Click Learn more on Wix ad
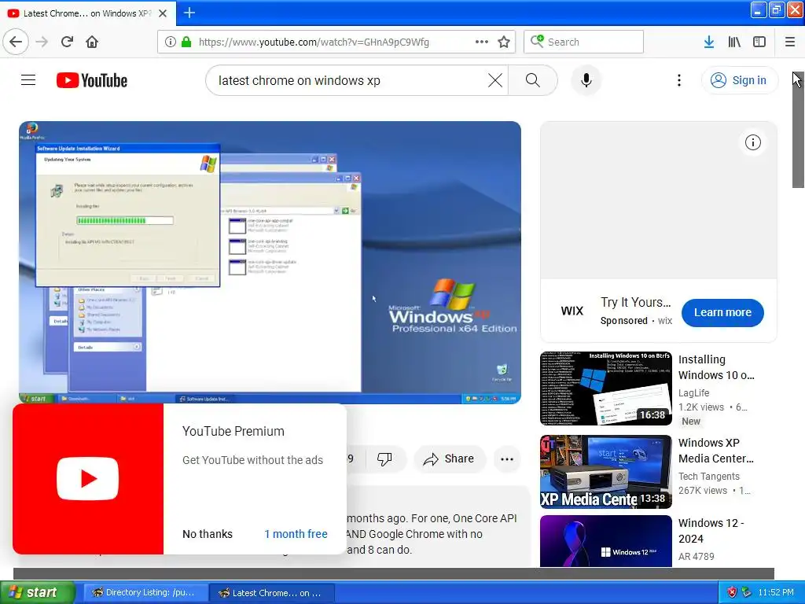Screen dimensions: 805x604 [722, 312]
